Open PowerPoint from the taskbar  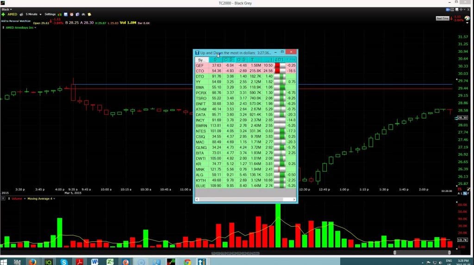[126, 262]
